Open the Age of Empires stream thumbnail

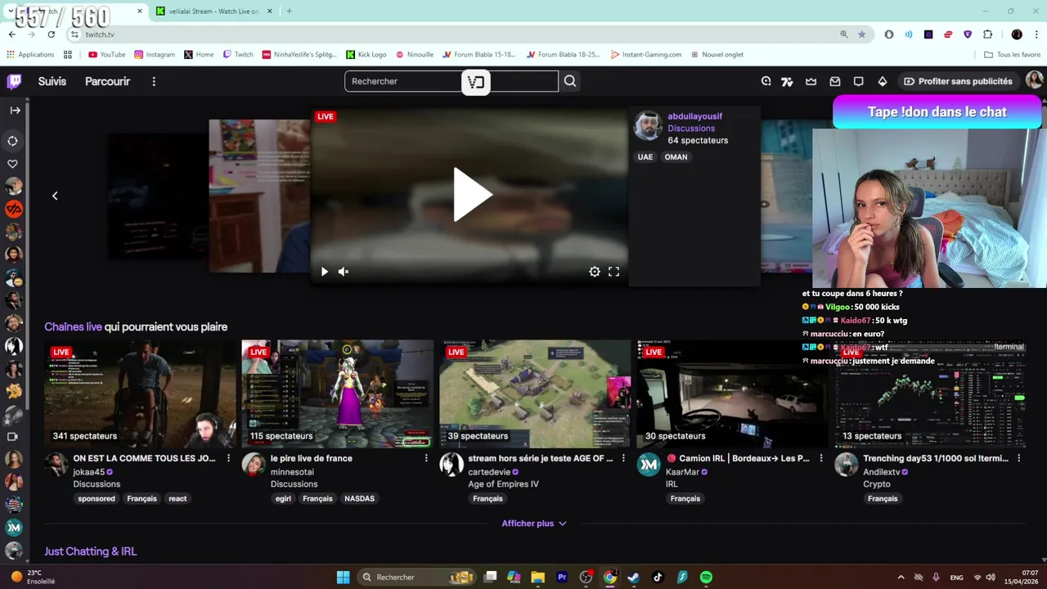[535, 394]
